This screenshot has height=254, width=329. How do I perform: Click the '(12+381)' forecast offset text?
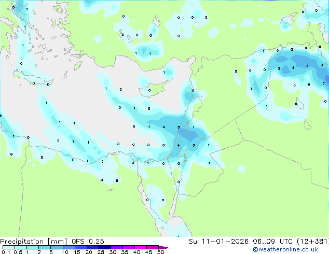tap(312, 242)
